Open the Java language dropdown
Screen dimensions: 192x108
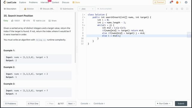(x=86, y=9)
